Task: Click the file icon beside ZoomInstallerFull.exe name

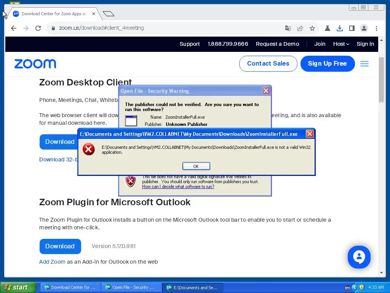Action: (x=131, y=121)
